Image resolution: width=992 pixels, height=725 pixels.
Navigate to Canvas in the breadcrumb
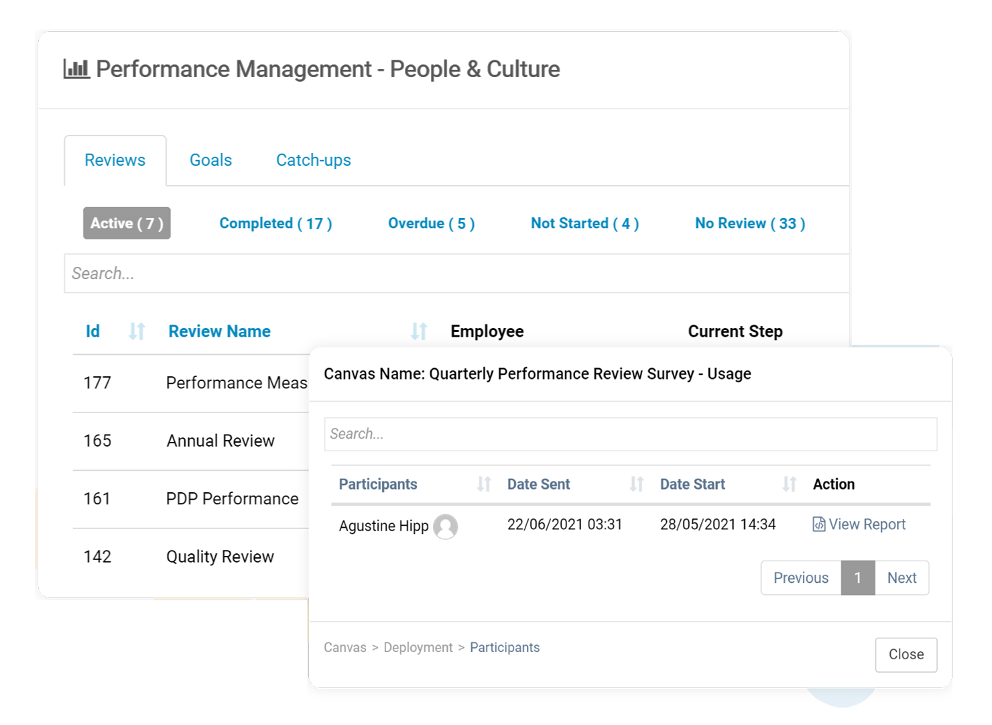345,647
